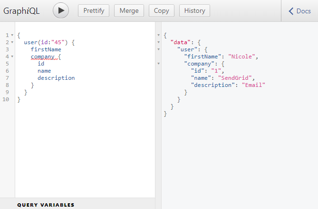
Task: Fold the user block on line 2
Action: point(12,43)
